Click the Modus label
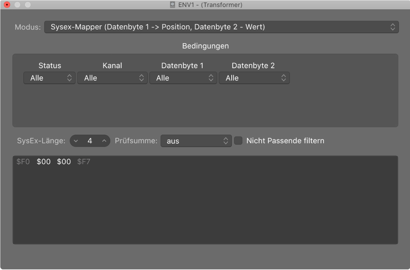 pyautogui.click(x=27, y=27)
